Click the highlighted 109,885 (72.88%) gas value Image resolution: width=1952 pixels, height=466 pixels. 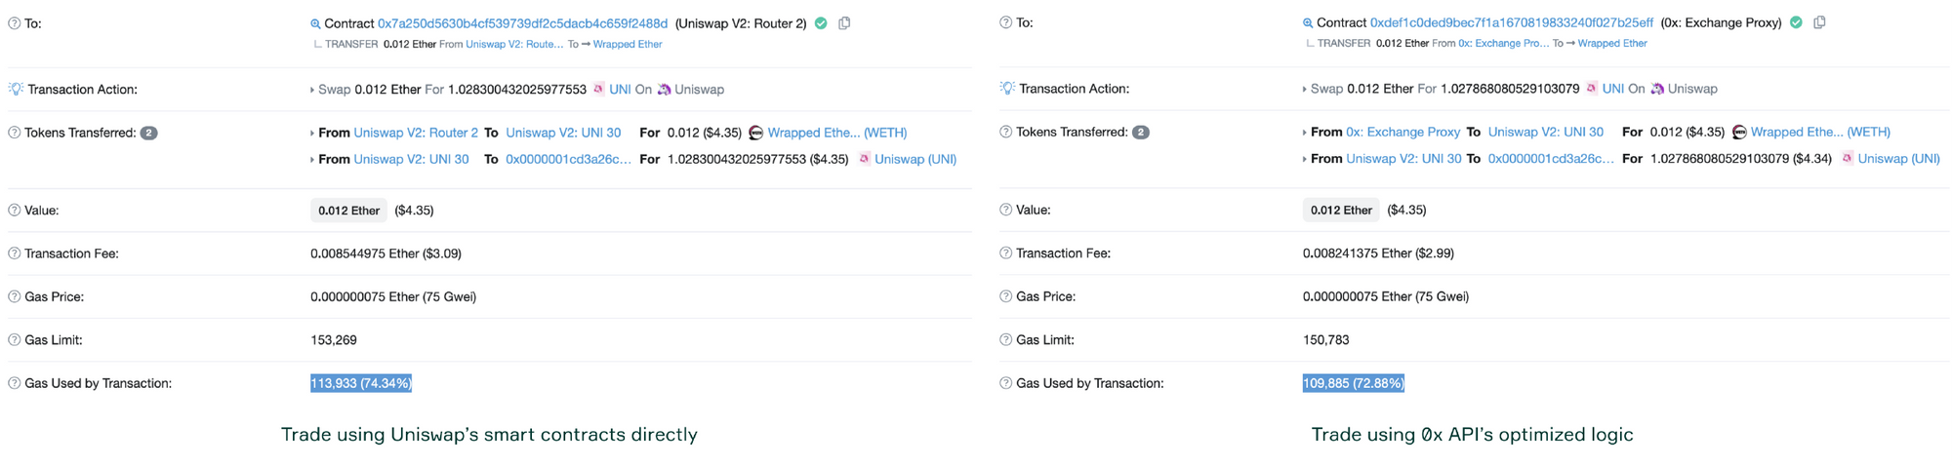point(1353,383)
